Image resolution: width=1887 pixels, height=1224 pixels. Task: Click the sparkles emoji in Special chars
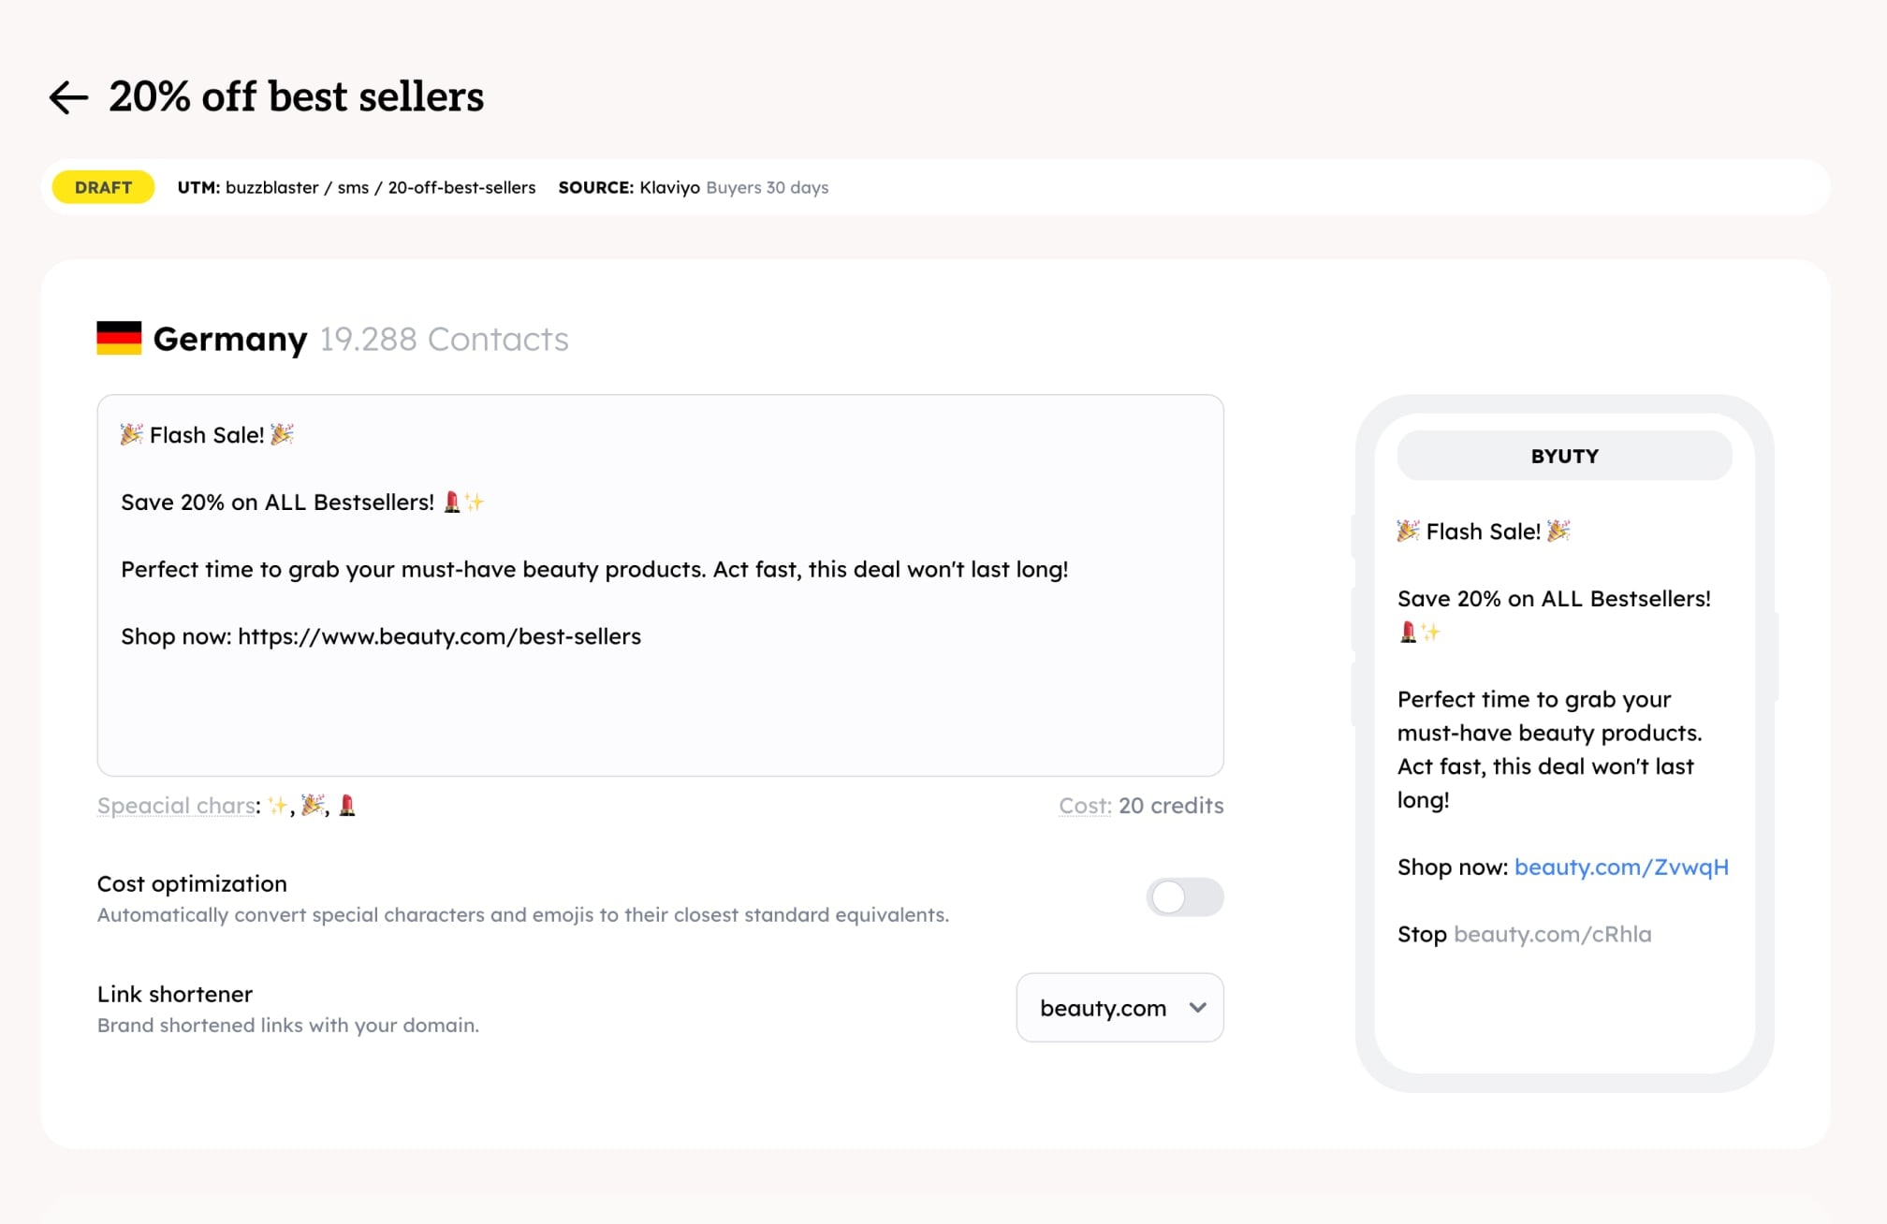[x=277, y=806]
